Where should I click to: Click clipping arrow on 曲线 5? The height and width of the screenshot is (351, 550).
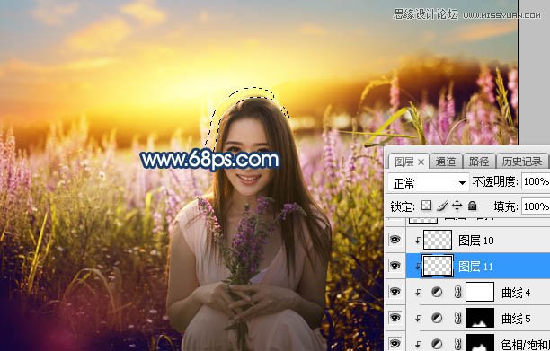(x=418, y=319)
